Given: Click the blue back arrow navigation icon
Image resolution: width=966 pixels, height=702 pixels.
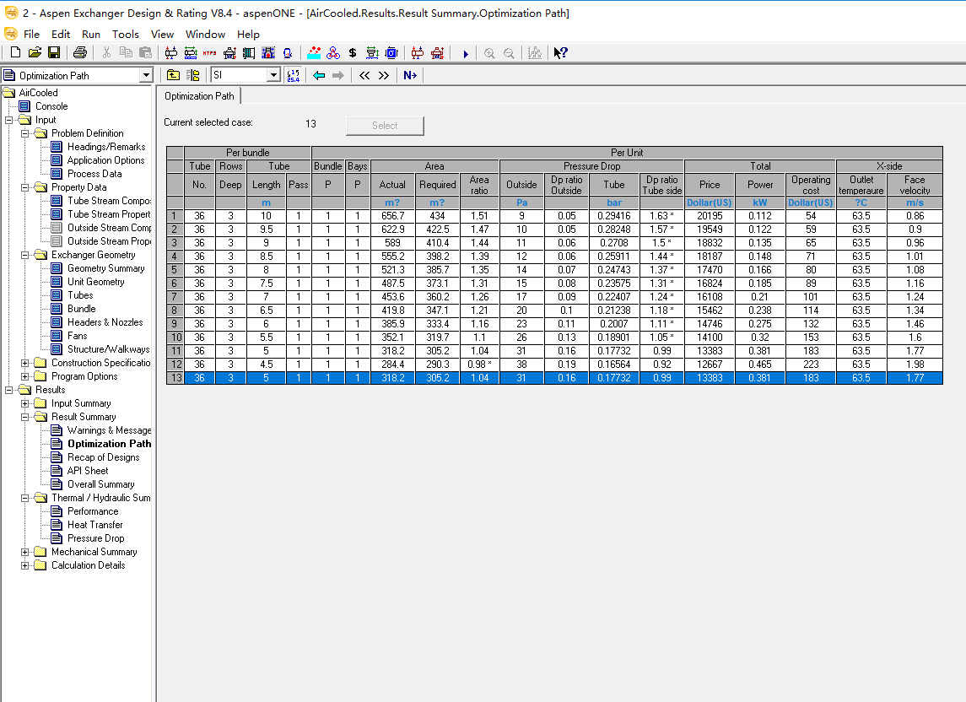Looking at the screenshot, I should coord(319,75).
